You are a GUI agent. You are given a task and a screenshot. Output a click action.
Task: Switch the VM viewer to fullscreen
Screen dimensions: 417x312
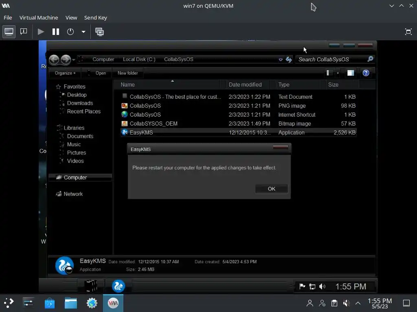408,32
